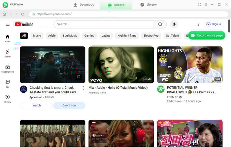Open the Checking first is smart ad title
The image size is (231, 147).
54,90
